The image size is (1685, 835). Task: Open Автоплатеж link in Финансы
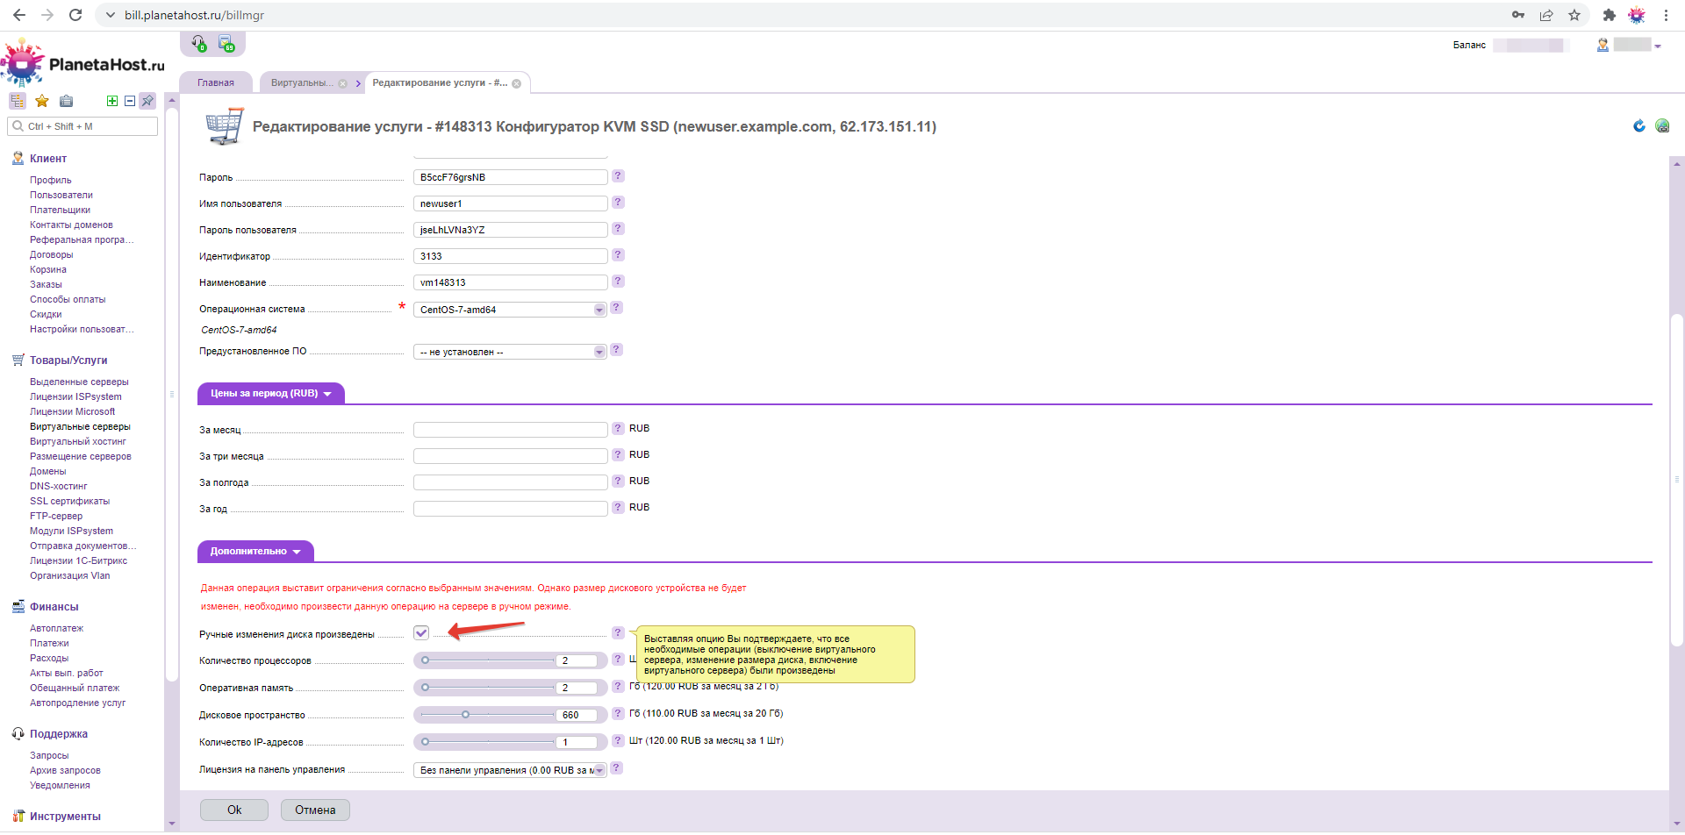(x=57, y=629)
